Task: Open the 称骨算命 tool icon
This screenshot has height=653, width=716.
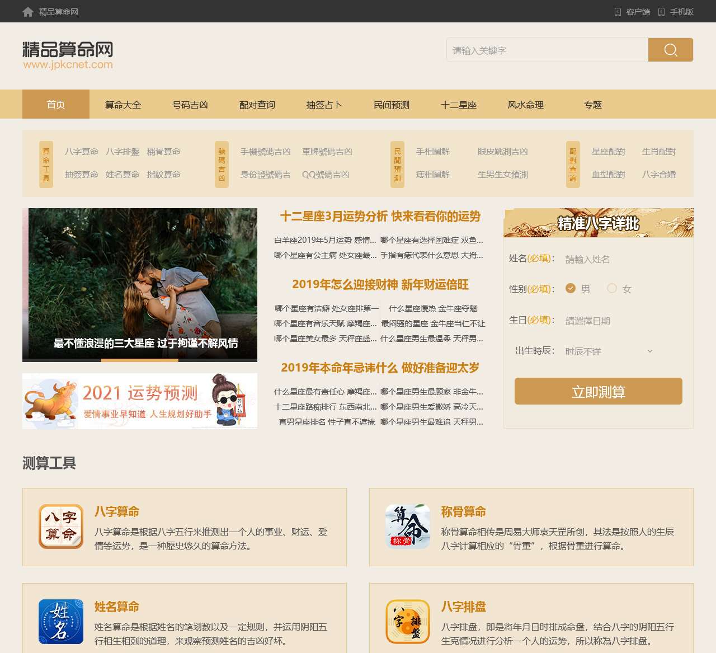Action: tap(408, 527)
